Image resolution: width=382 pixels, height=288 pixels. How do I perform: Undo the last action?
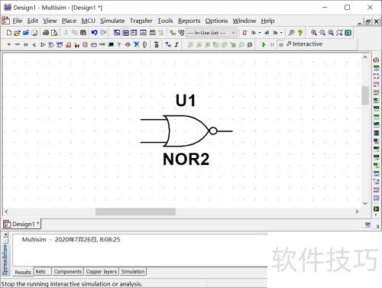tap(94, 33)
